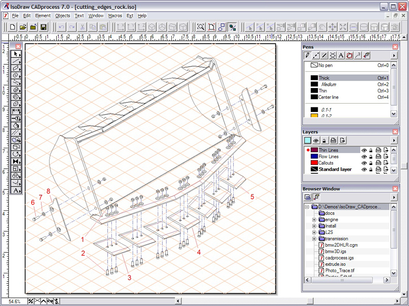Pick the line drawing tool in toolbox

pos(16,61)
